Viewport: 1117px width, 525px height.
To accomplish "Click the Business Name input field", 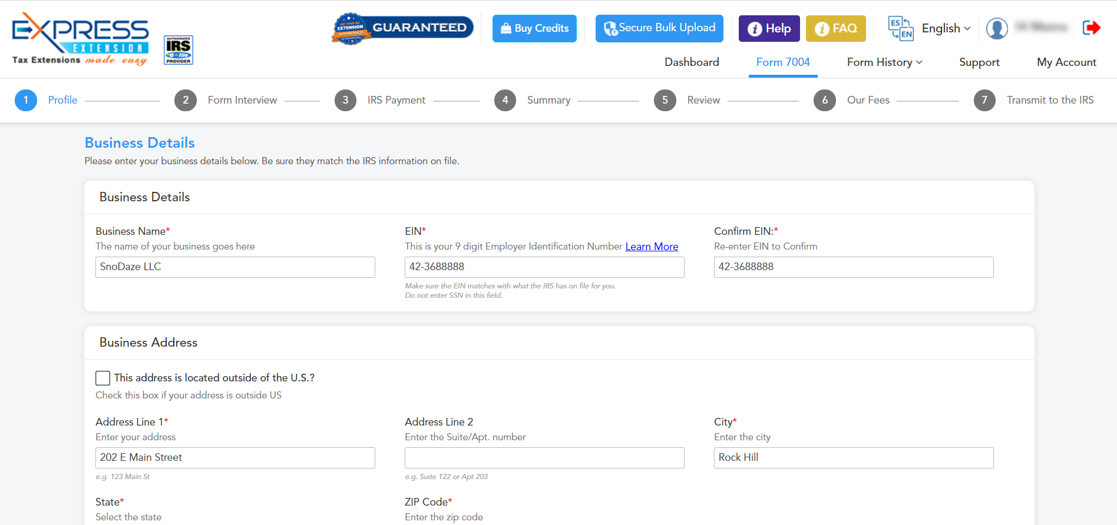I will tap(235, 267).
